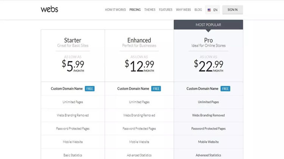Screen dimensions: 284x159
Task: Click Advanced Statistics in Enhanced column
Action: (x=139, y=155)
